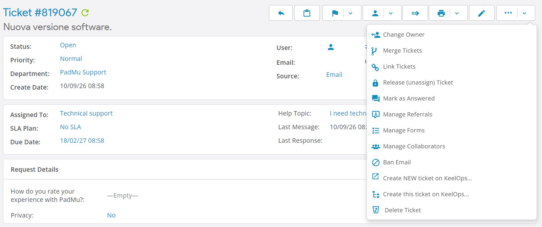Click the No SLA plan link
Viewport: 542px width, 227px height.
[x=70, y=127]
